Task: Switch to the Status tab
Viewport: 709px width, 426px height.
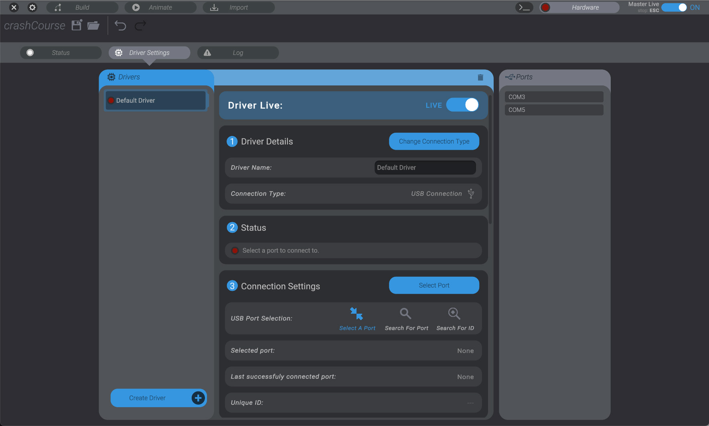Action: 60,53
